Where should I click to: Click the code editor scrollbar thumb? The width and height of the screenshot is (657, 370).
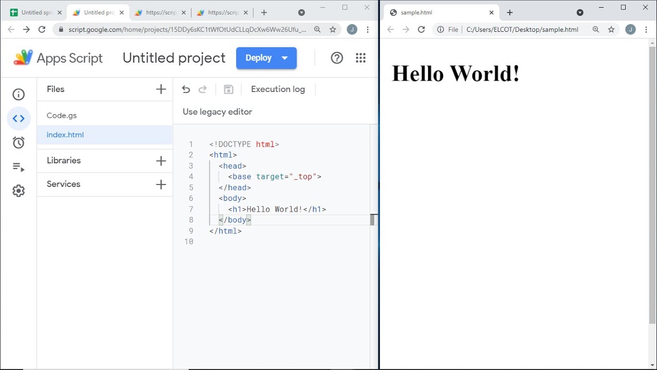(x=373, y=220)
